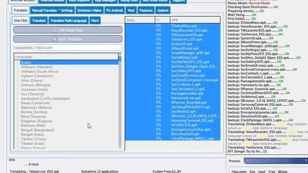The image size is (308, 173).
Task: Select SecContacts_L.apk in the APK list
Action: (x=186, y=85)
